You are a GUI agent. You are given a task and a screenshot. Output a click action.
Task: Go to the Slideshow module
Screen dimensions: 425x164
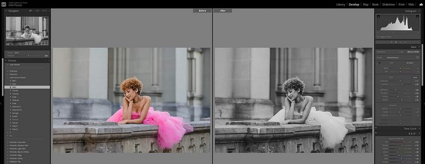[x=388, y=4]
